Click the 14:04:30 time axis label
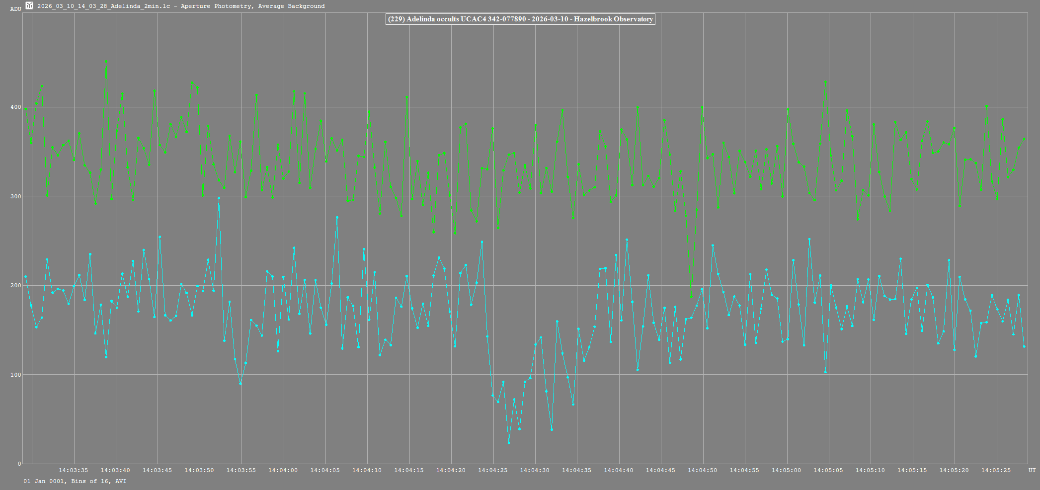Image resolution: width=1040 pixels, height=490 pixels. pyautogui.click(x=535, y=470)
